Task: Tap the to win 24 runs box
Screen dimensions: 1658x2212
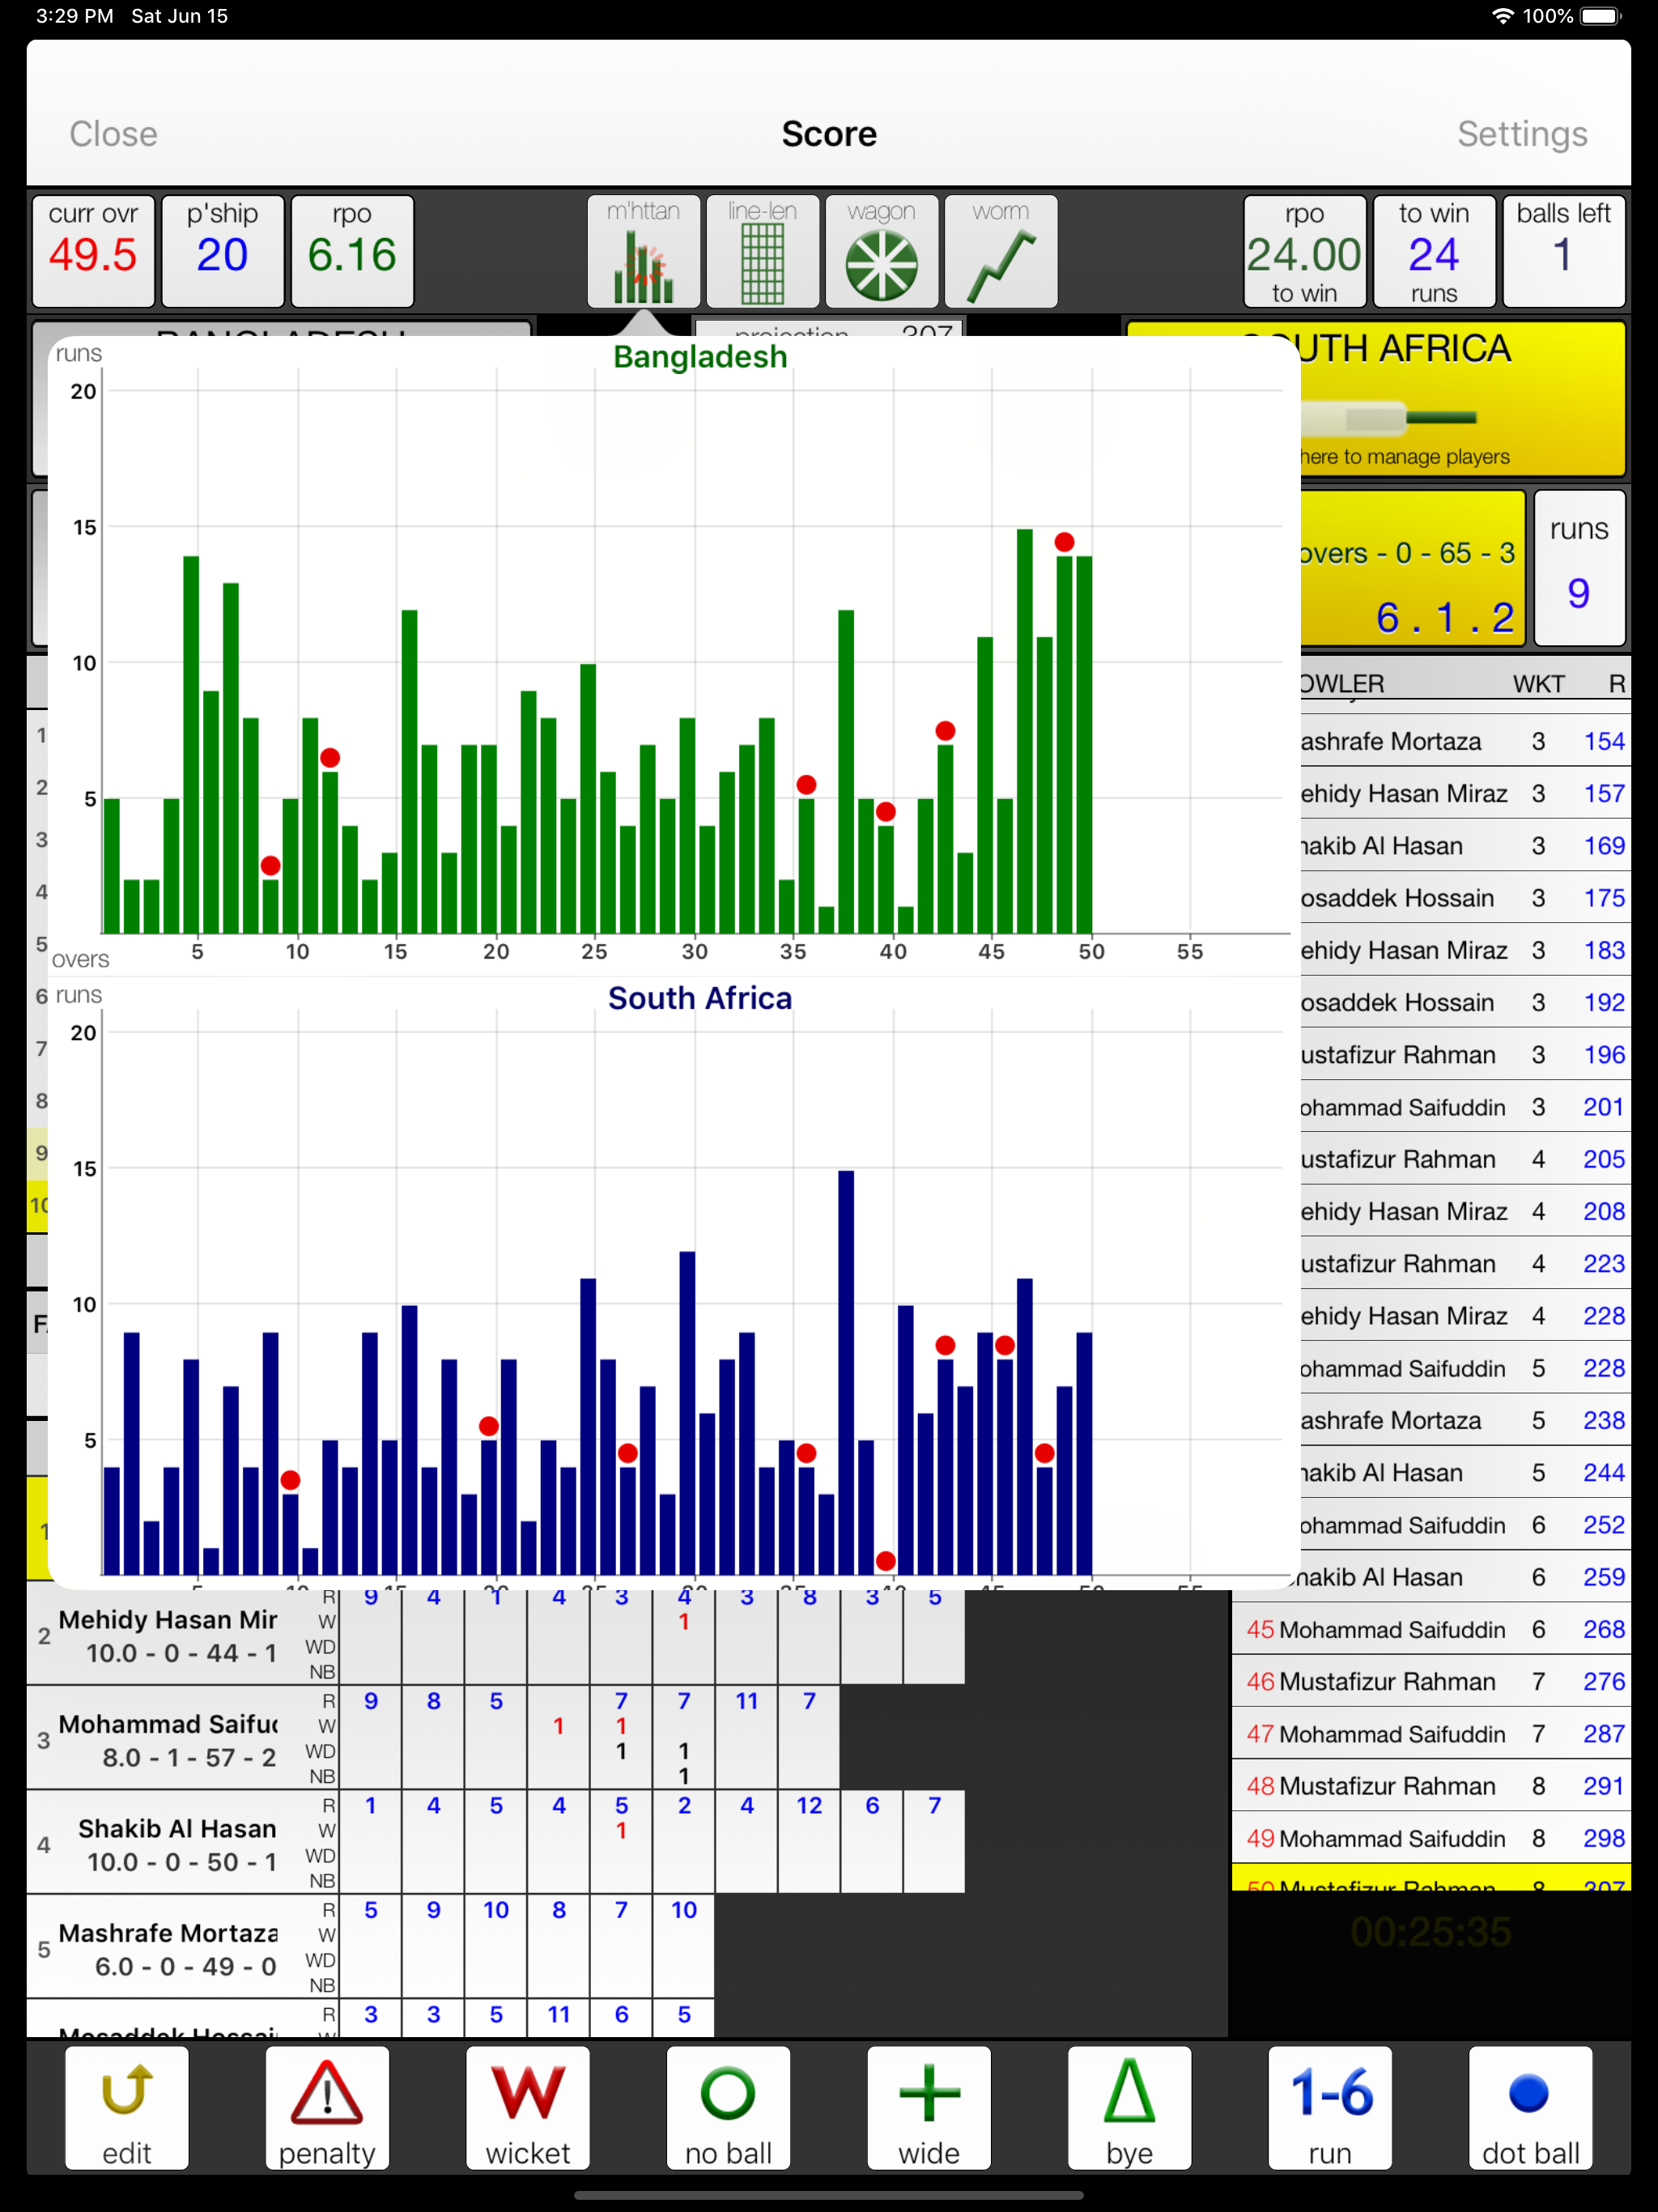Action: 1434,251
